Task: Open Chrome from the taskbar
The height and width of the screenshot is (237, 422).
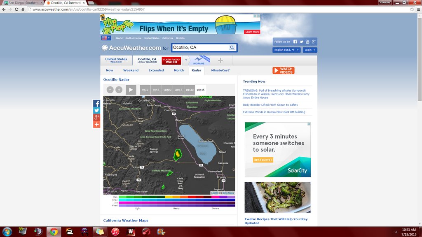Action: pyautogui.click(x=54, y=232)
